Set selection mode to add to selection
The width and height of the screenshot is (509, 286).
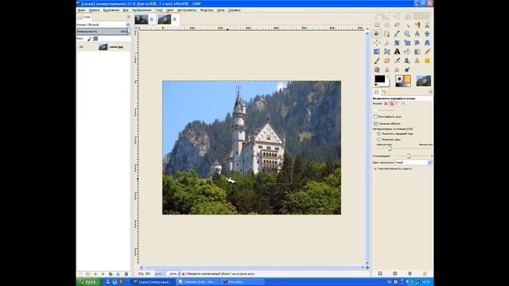[392, 103]
